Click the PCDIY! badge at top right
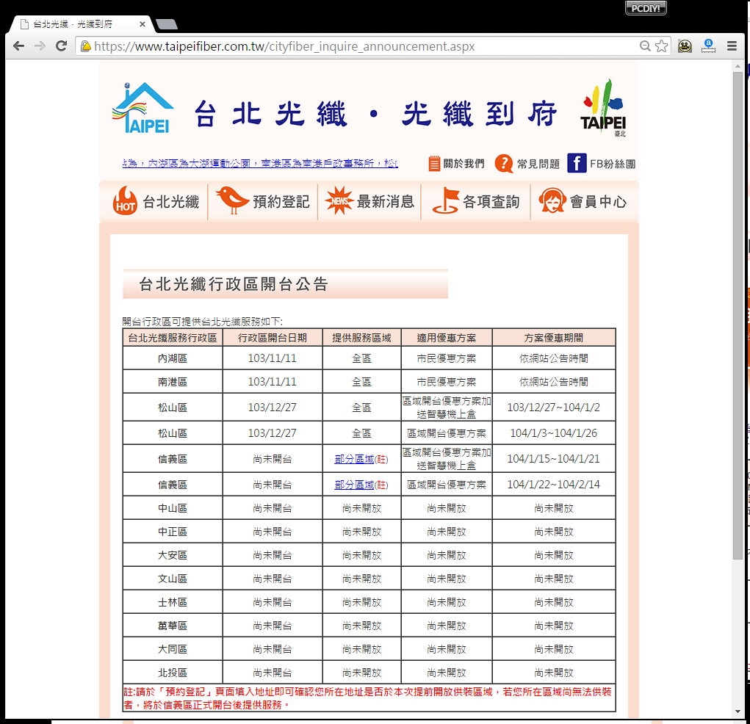 click(645, 7)
